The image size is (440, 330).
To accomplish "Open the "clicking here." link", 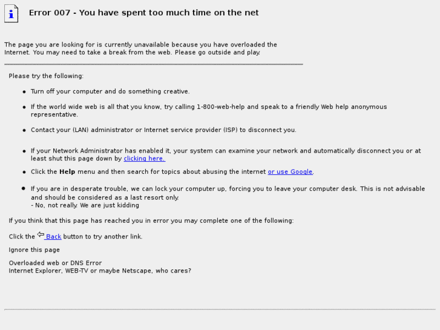I will pyautogui.click(x=144, y=159).
